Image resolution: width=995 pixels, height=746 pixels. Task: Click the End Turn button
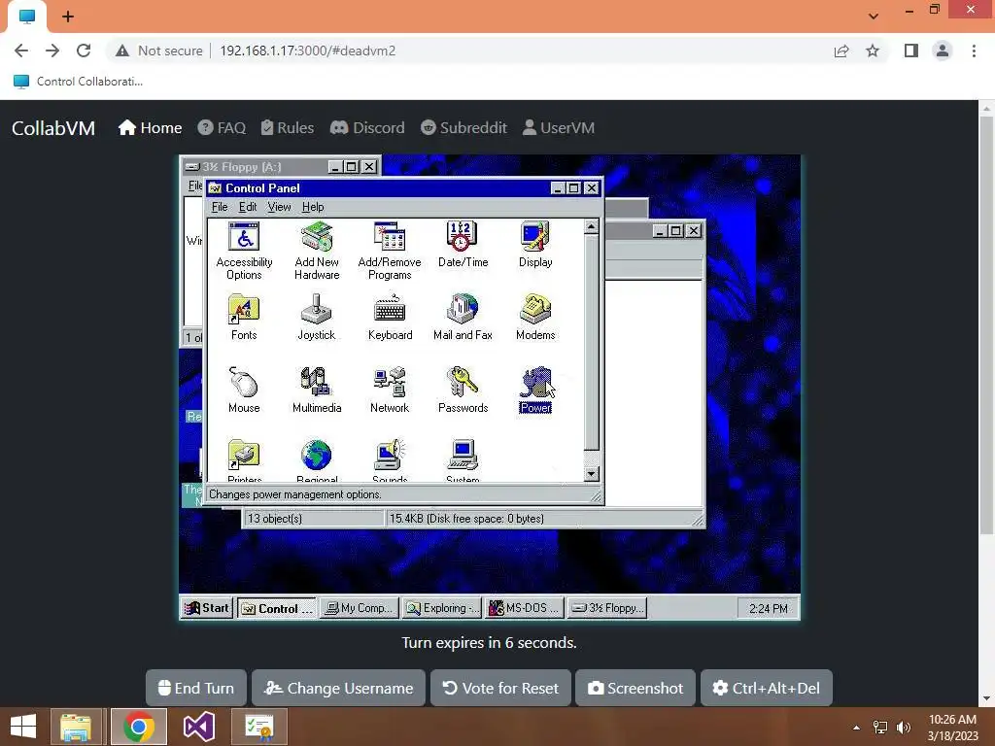point(196,688)
